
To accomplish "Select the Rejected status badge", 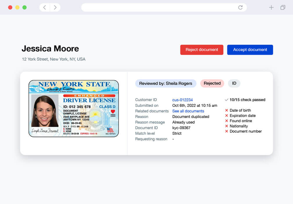I will [x=212, y=83].
